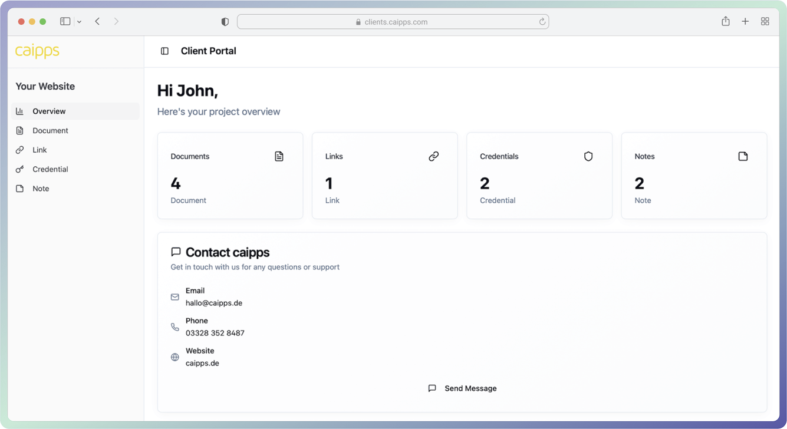Click the phone number 03328 352 8487
Viewport: 787px width, 429px height.
pos(215,333)
